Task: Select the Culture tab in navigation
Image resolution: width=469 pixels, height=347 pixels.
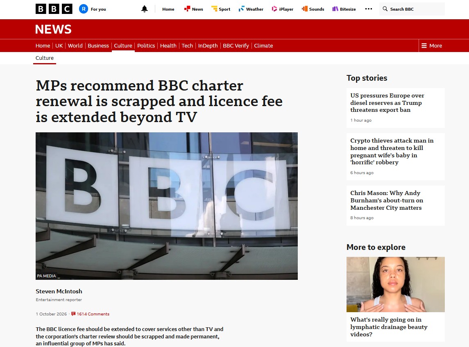Action: (x=123, y=46)
